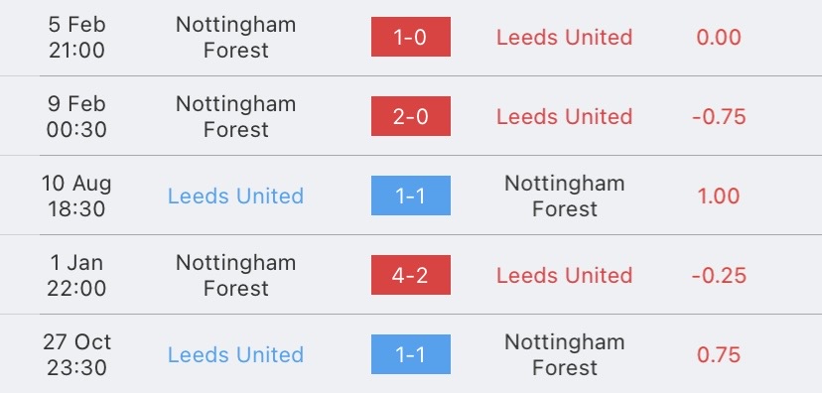Click the 1-1 score for the 27 Oct match

pyautogui.click(x=410, y=354)
